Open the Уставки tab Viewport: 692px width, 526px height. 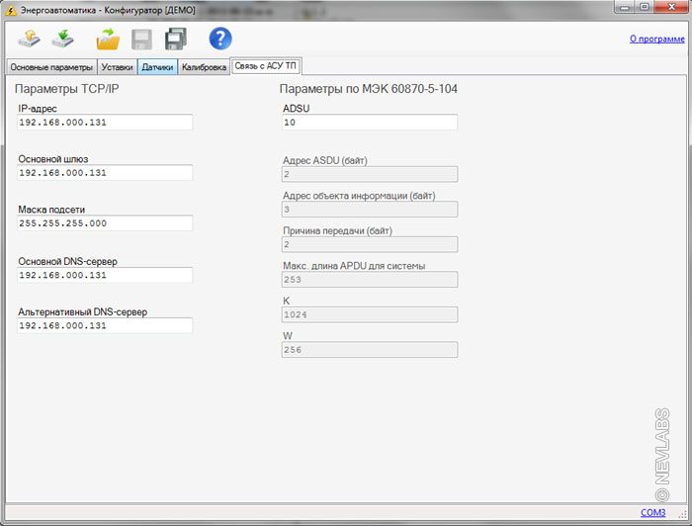click(117, 68)
